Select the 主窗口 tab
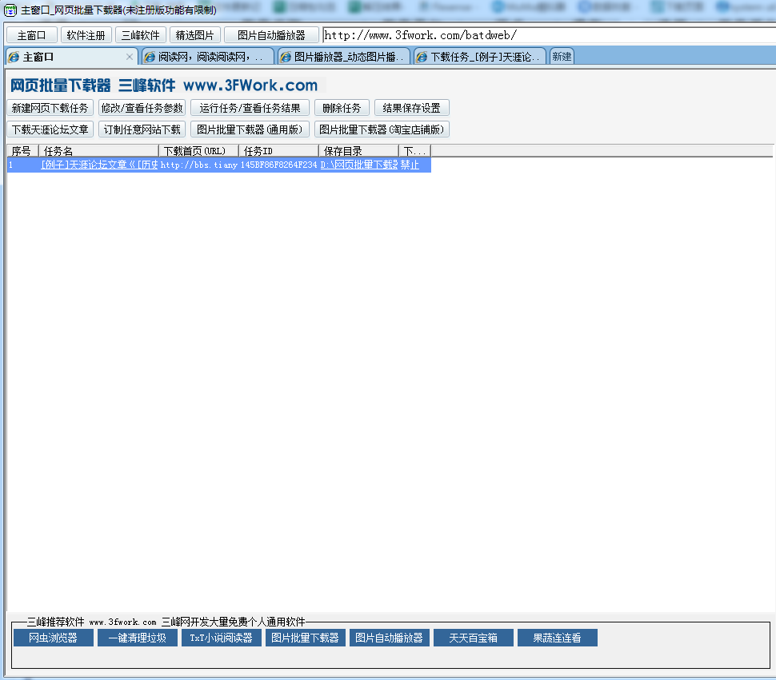 pos(71,57)
